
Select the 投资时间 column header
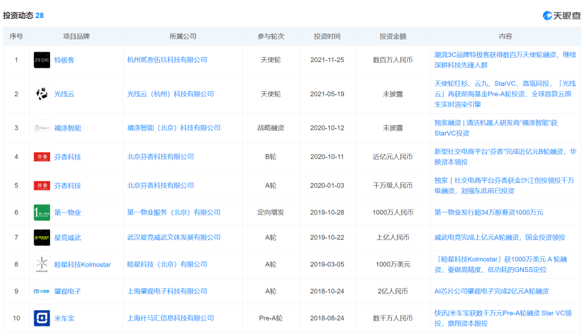[327, 36]
